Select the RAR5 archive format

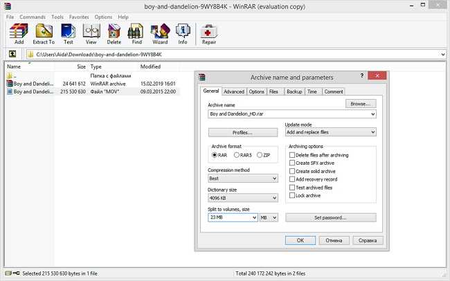click(x=237, y=155)
